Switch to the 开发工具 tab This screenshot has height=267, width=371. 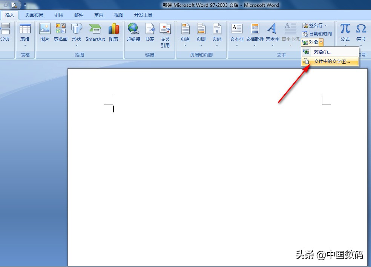point(143,15)
